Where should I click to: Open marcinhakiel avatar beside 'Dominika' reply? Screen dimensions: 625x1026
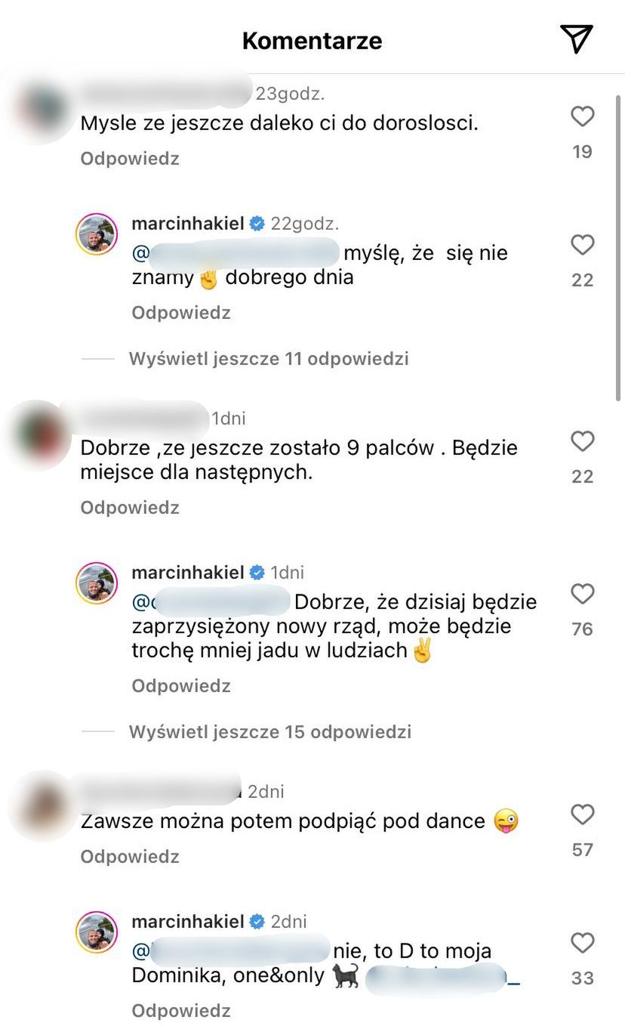coord(97,932)
